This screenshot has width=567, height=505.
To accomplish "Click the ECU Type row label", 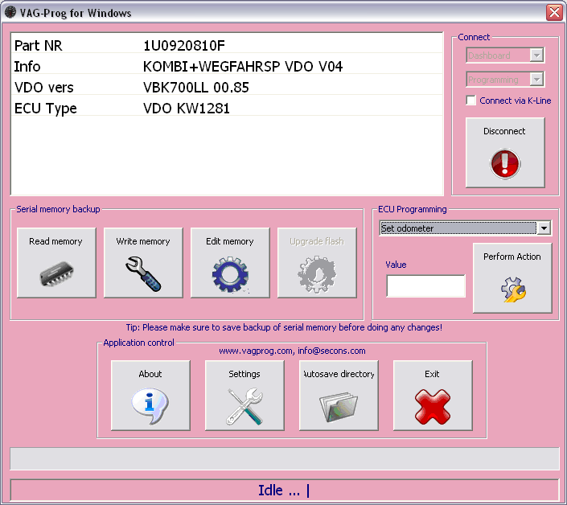I will click(46, 109).
